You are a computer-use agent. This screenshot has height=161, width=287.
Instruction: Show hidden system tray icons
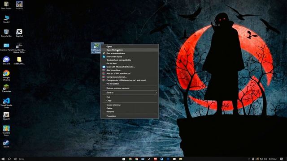[249, 159]
